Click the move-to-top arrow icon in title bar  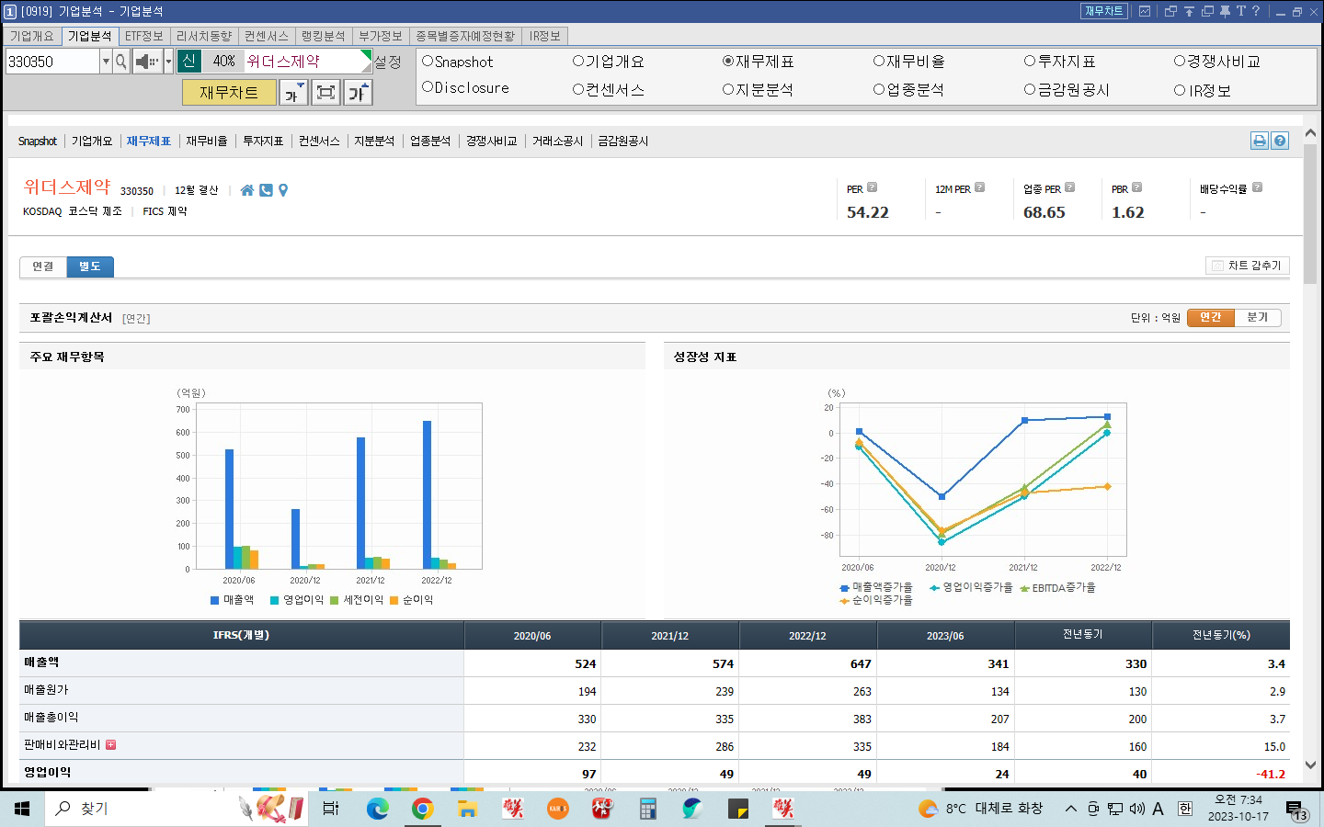[1189, 11]
